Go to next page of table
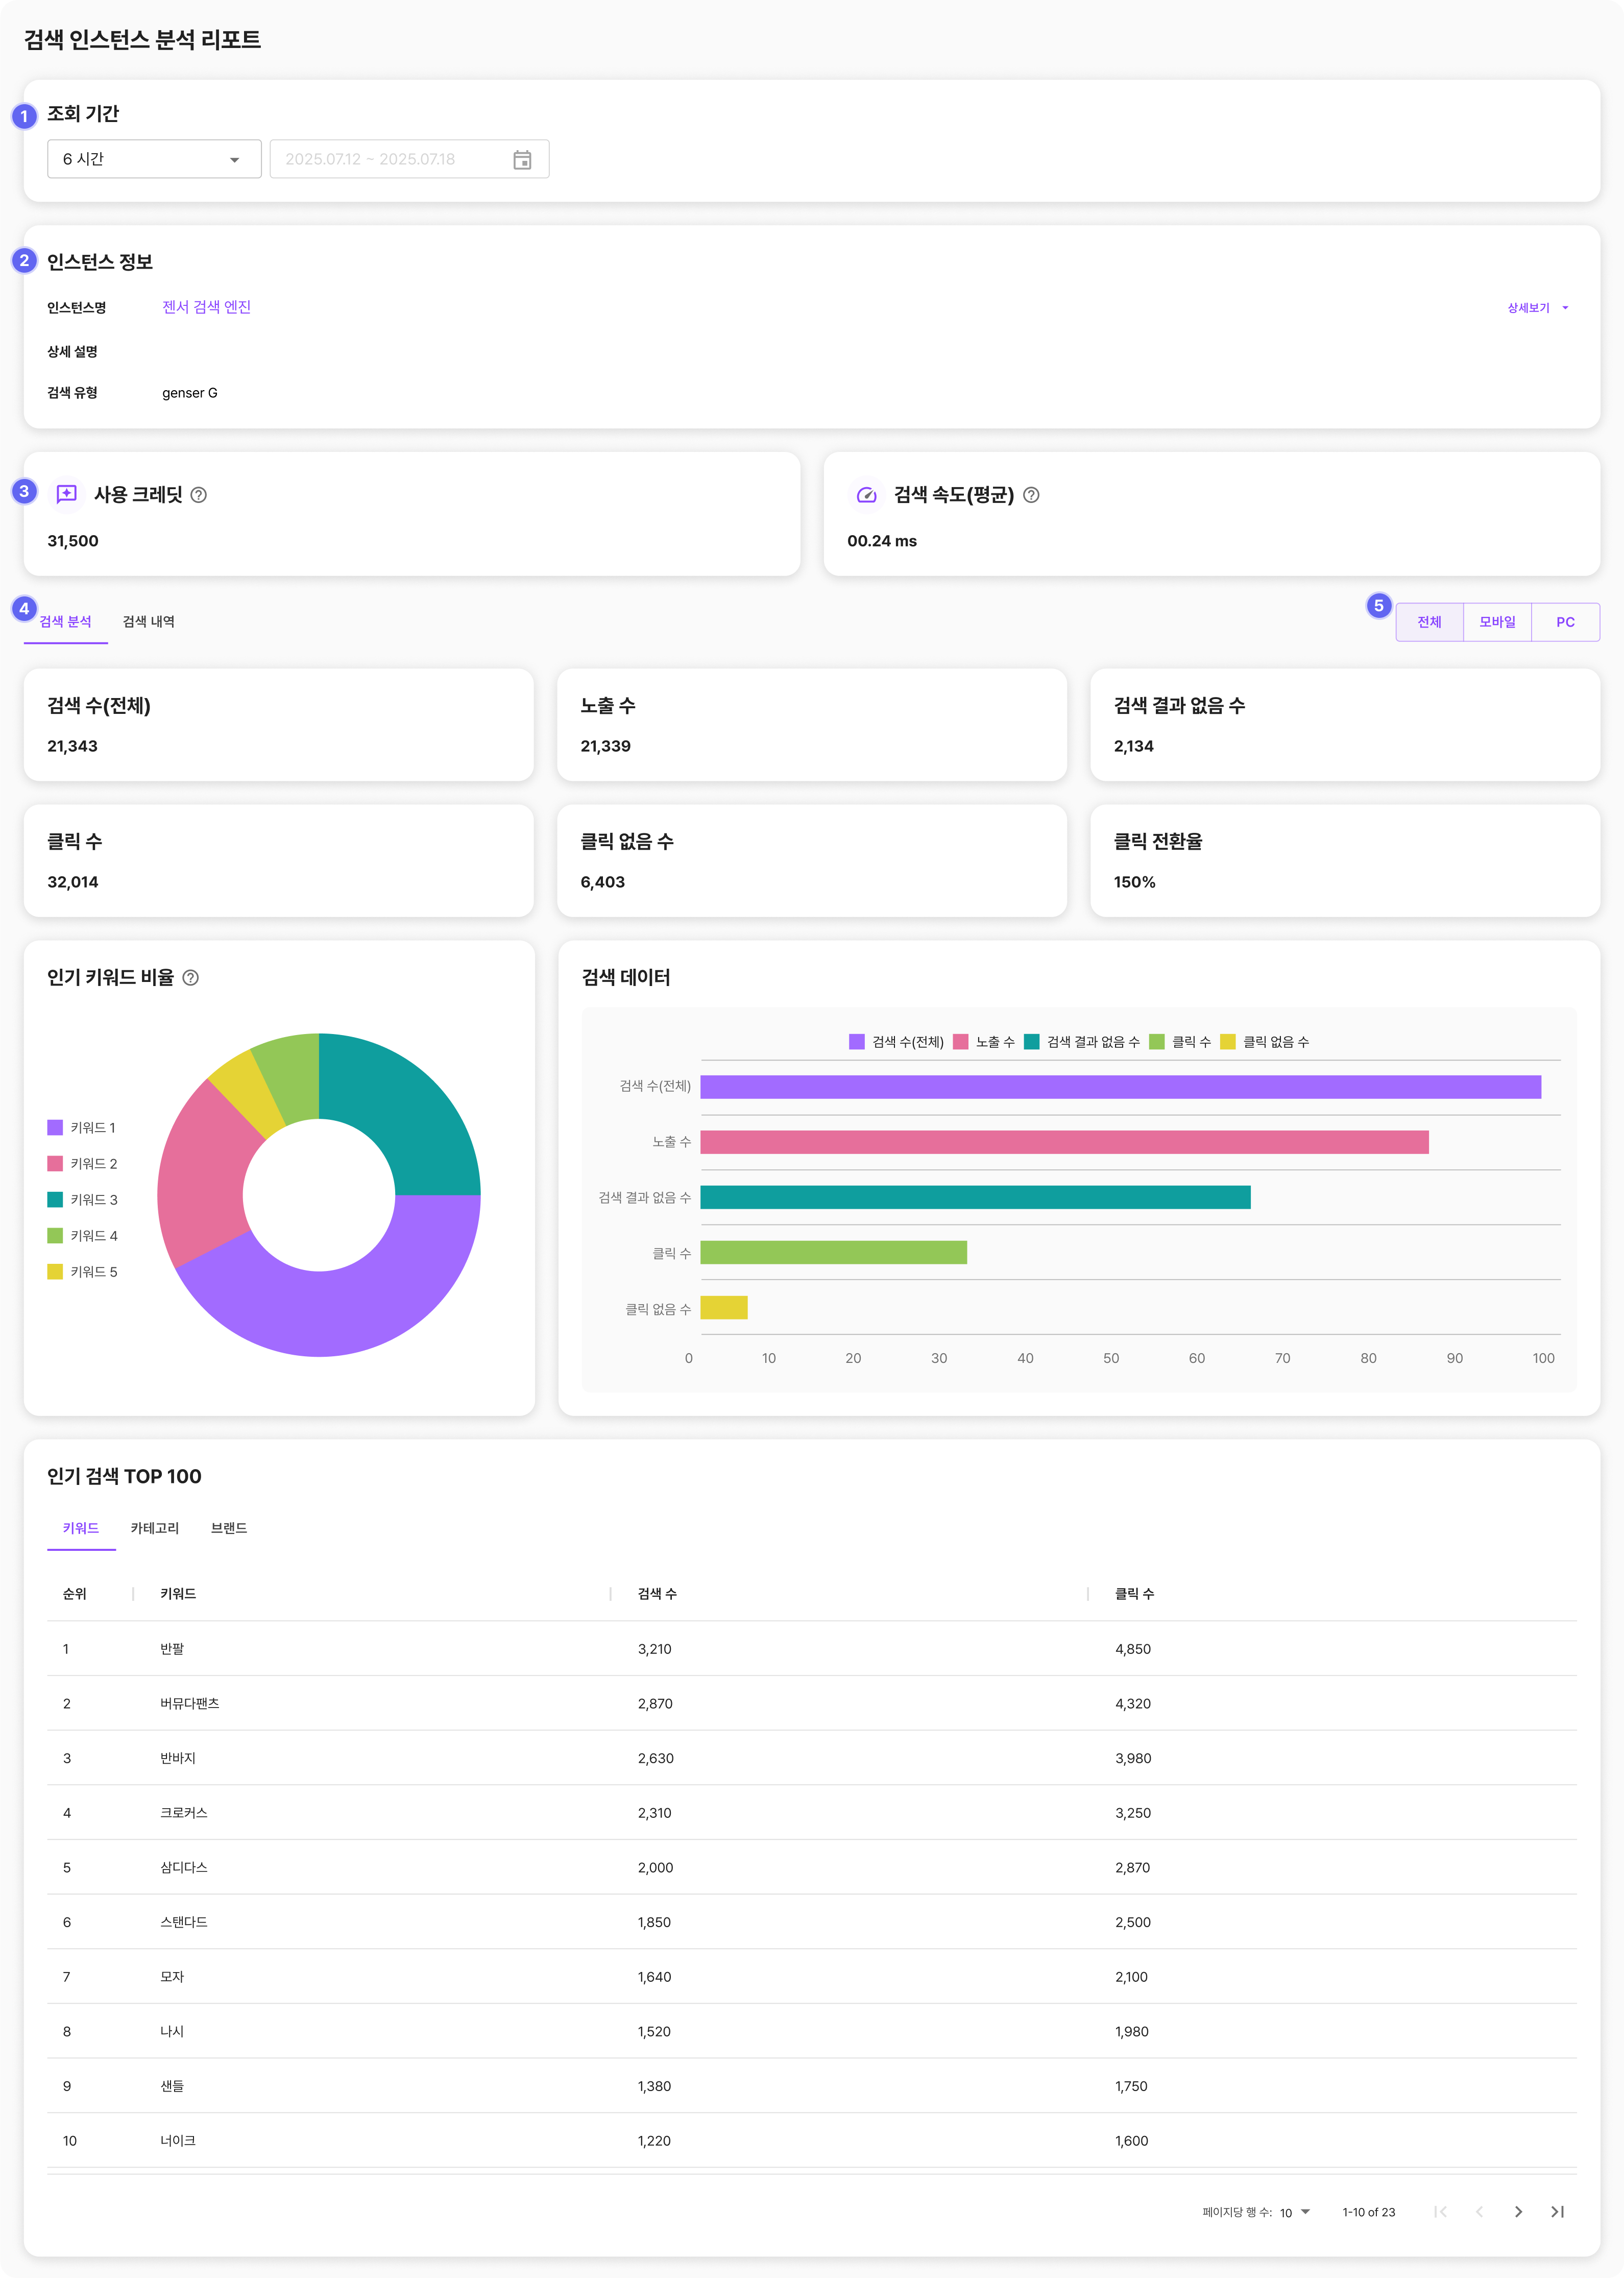Screen dimensions: 1624x2280 (x=1518, y=2211)
